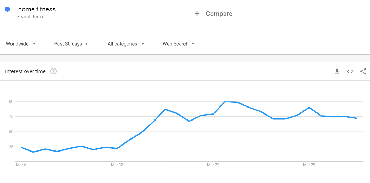Click the blue home fitness color dot
Image resolution: width=370 pixels, height=183 pixels.
point(7,9)
